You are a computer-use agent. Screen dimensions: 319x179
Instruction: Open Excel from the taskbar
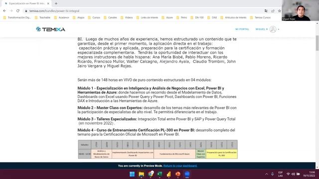[x=159, y=174]
